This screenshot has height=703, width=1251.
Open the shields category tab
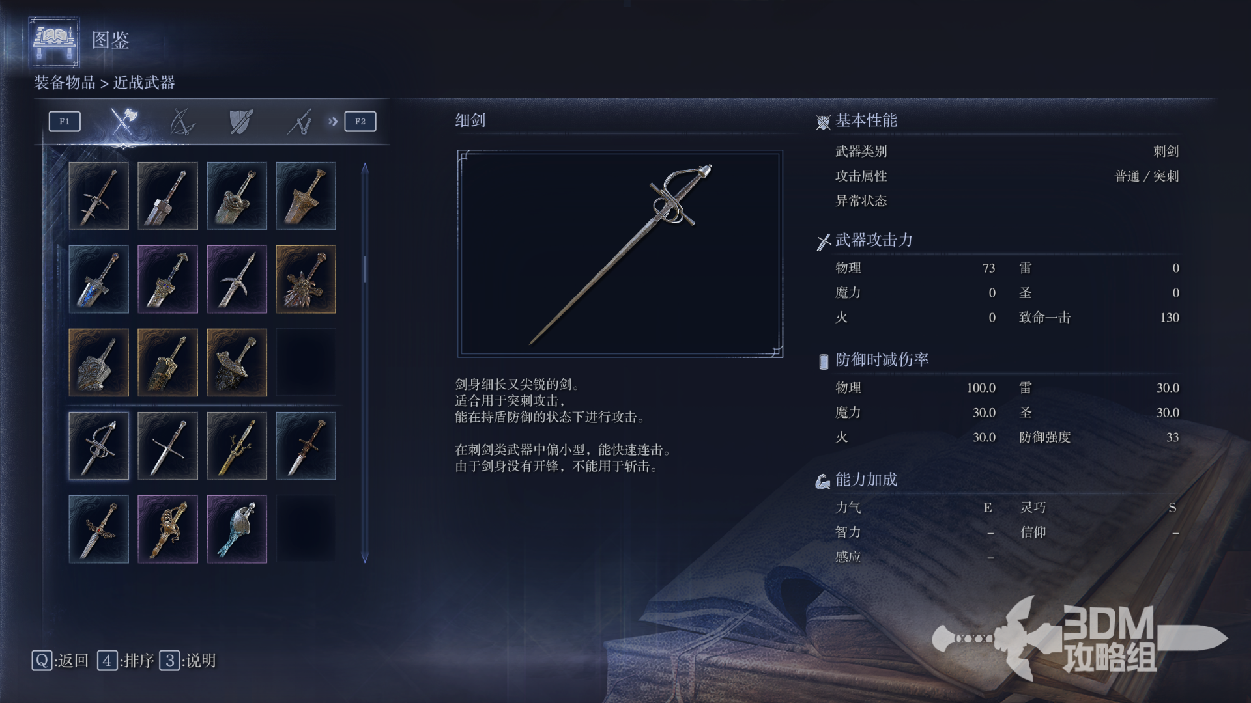241,122
